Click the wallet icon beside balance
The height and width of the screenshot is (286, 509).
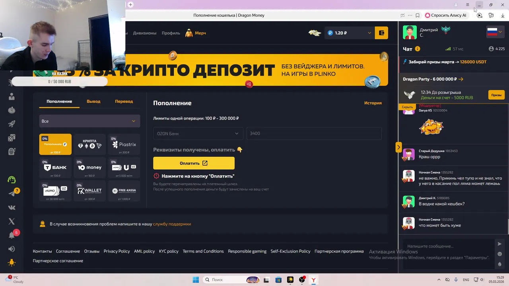(x=382, y=33)
